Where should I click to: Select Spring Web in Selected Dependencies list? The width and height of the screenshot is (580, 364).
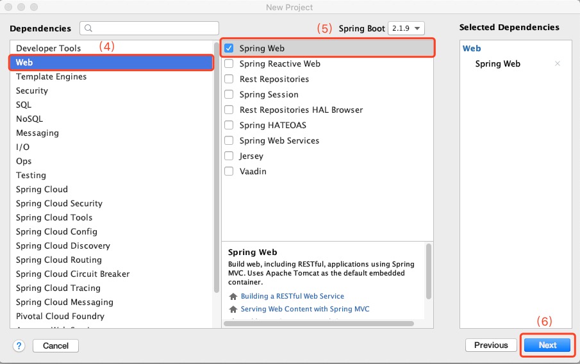(x=497, y=63)
